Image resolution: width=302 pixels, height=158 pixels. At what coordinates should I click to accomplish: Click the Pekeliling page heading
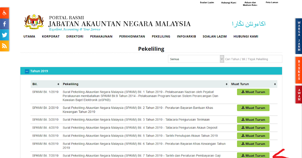point(151,49)
